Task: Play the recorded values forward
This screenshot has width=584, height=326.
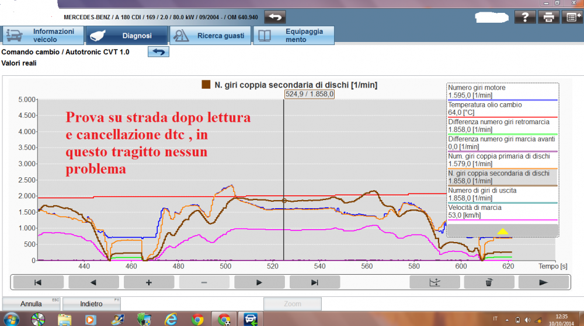Action: 259,282
